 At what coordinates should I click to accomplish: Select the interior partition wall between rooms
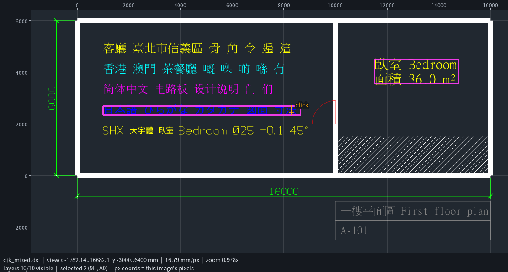335,98
